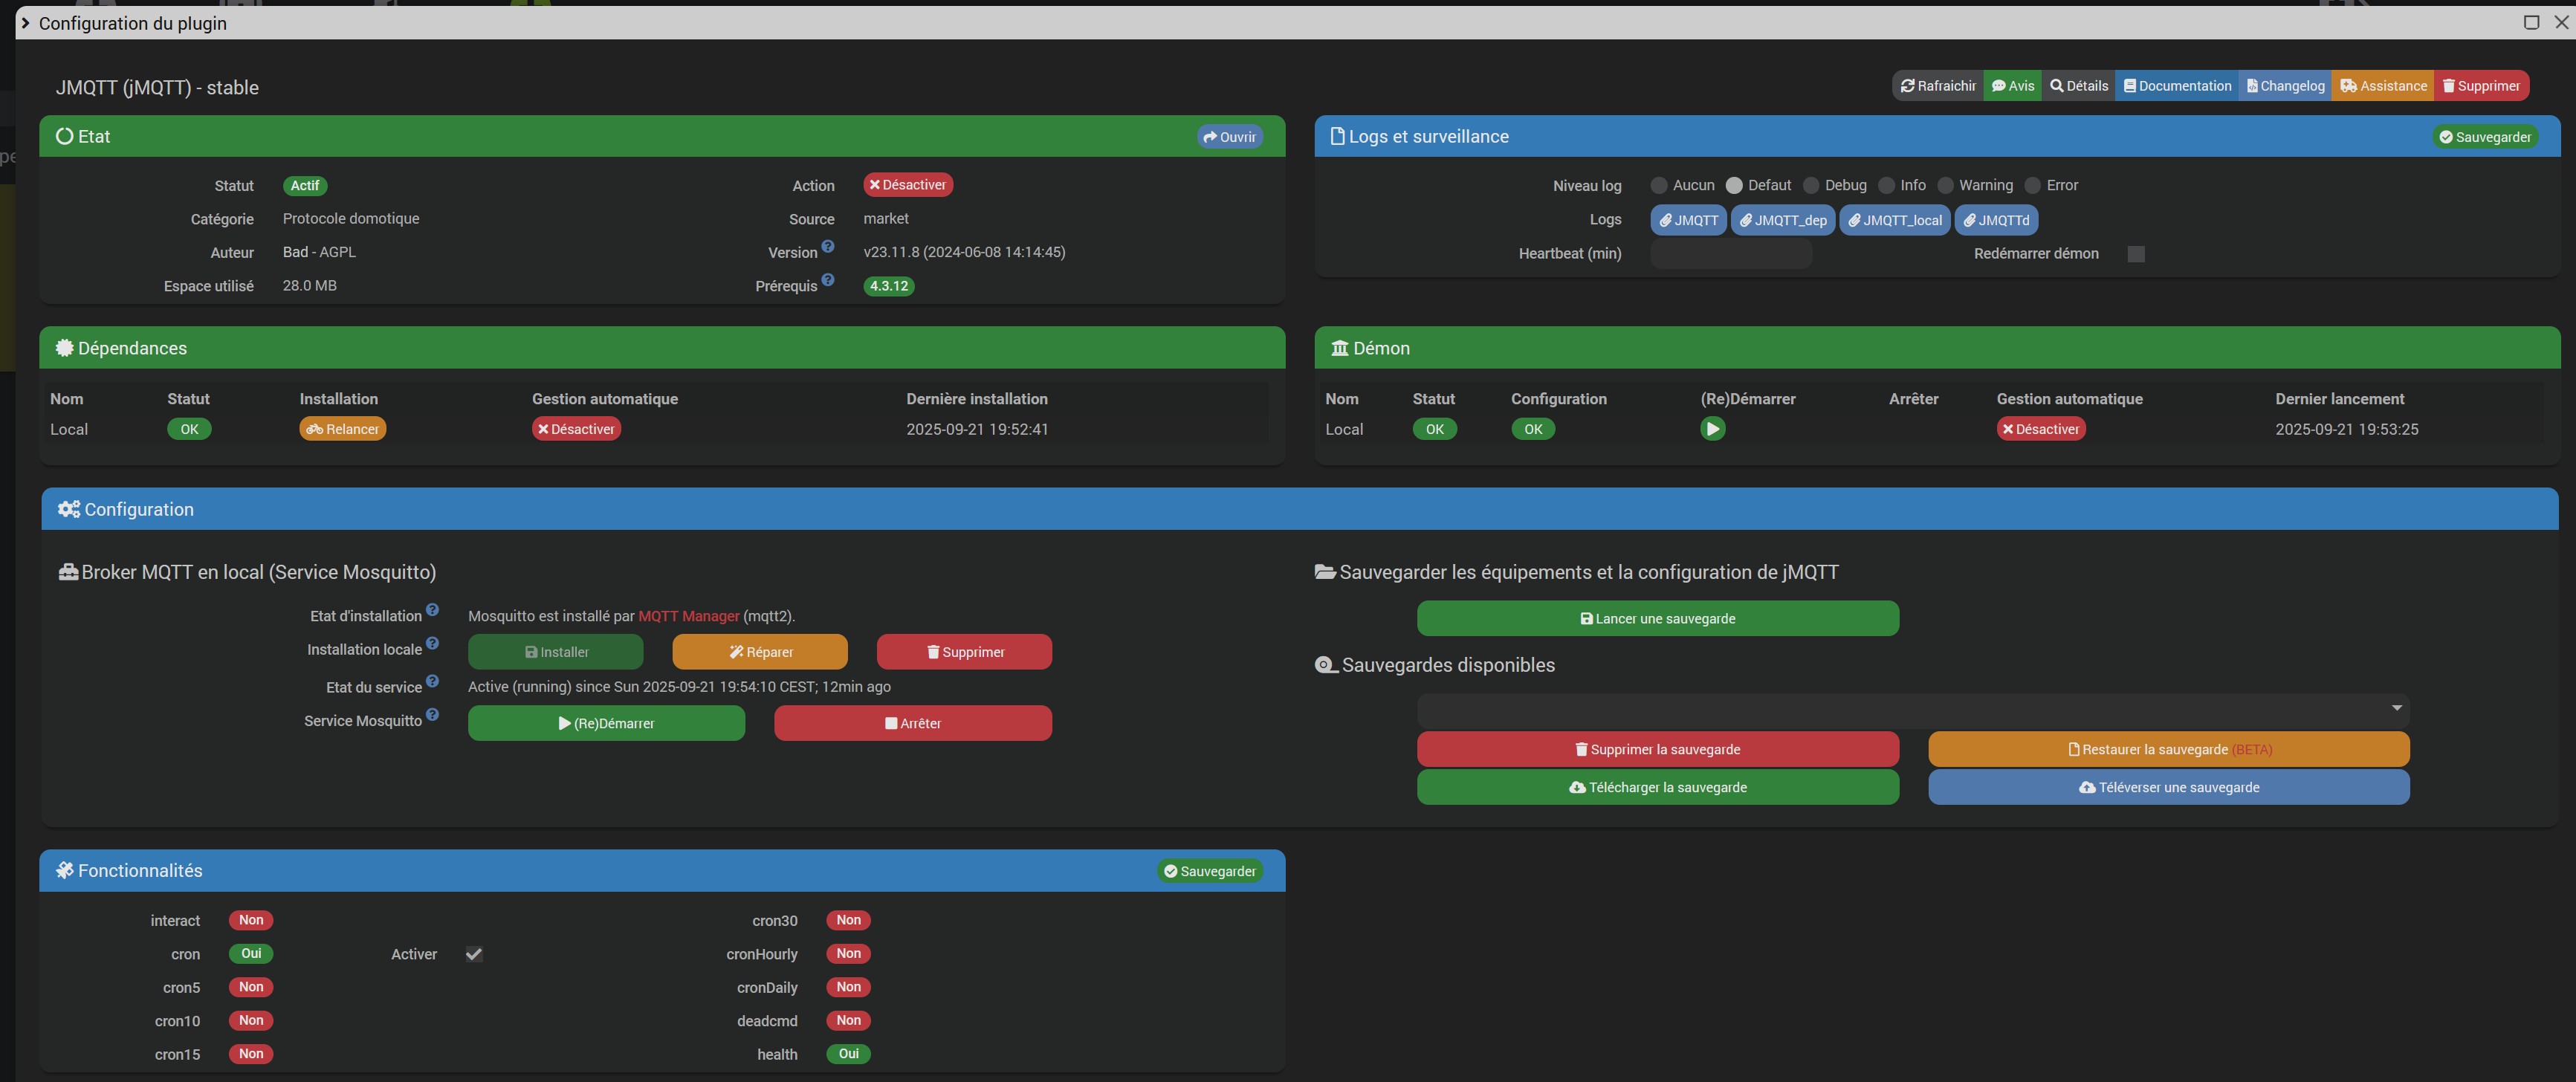The image size is (2576, 1082).
Task: Click the Heartbeat (min) input field
Action: pos(1730,254)
